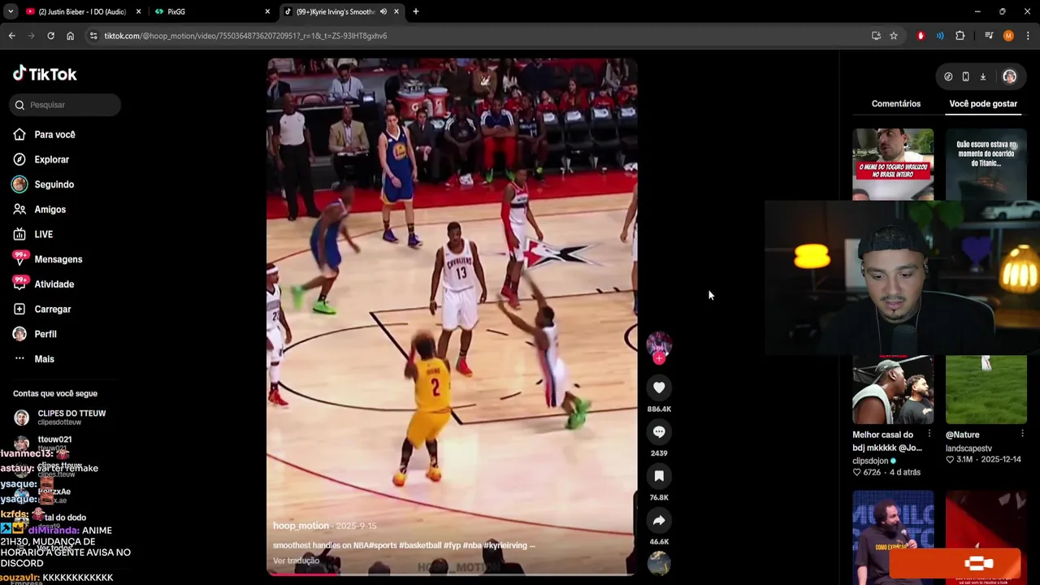Like the video with heart icon

tap(659, 388)
